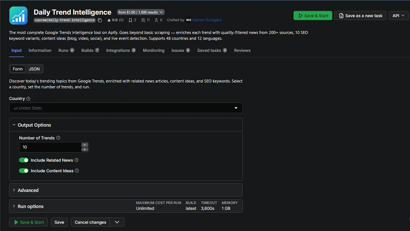
Task: Click the Number of Trends help icon
Action: 58,138
